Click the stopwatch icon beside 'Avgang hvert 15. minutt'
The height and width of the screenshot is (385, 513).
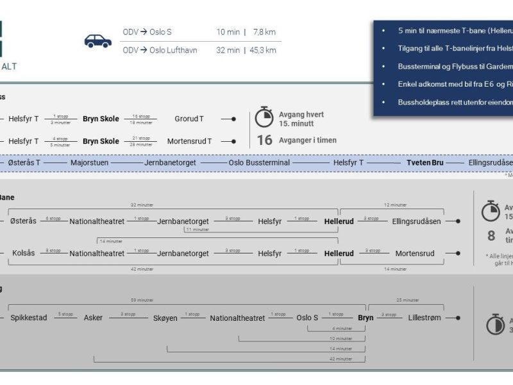(264, 117)
